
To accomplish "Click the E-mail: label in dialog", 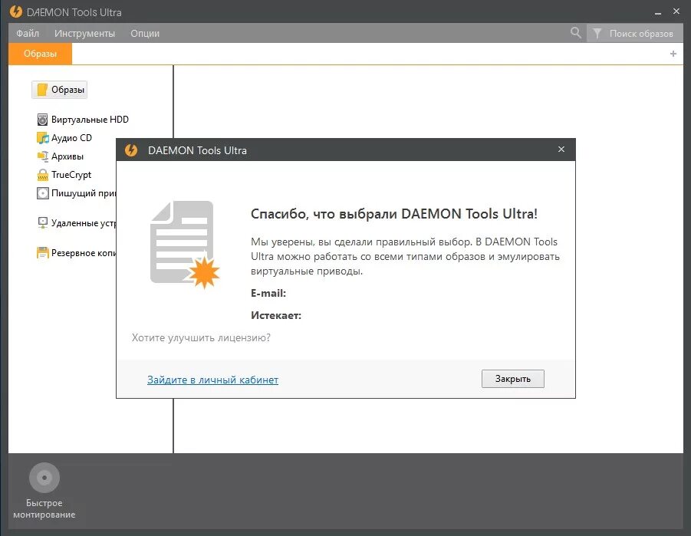I will click(x=268, y=293).
